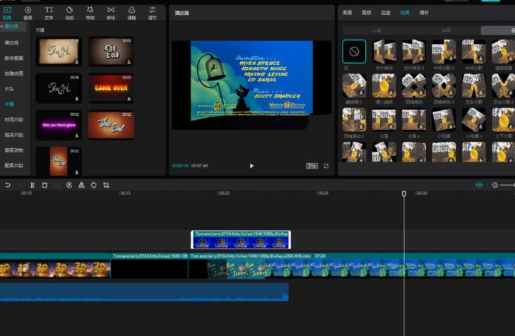Select the gothic 'The End' ending clip
This screenshot has height=336, width=515.
click(x=111, y=52)
